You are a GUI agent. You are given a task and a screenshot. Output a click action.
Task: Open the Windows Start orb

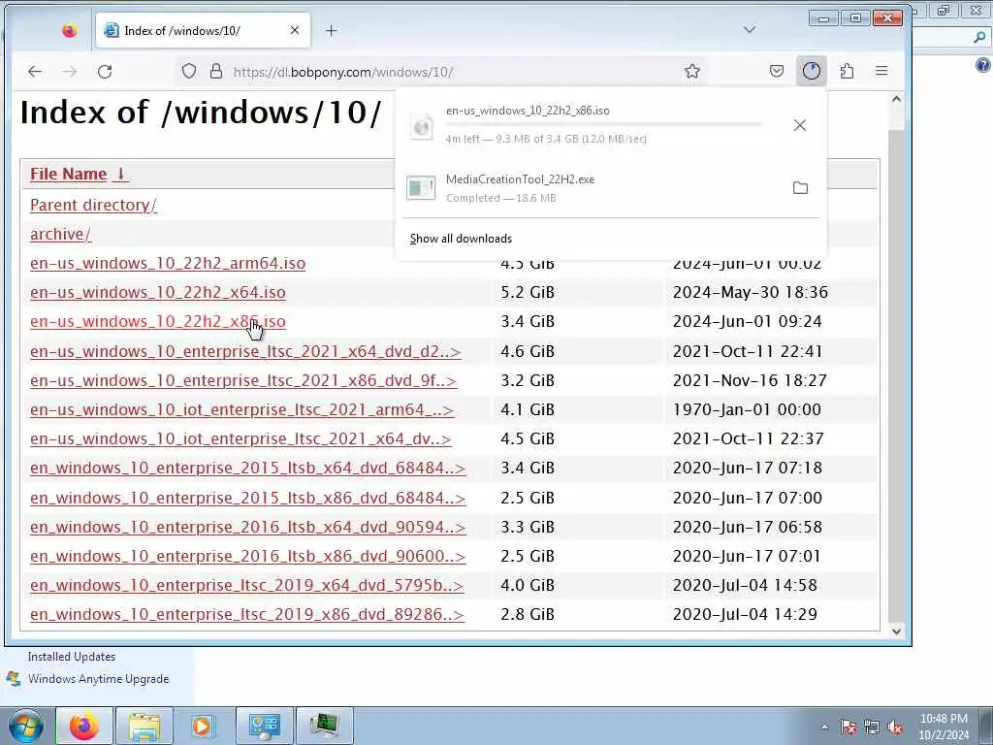tap(25, 726)
